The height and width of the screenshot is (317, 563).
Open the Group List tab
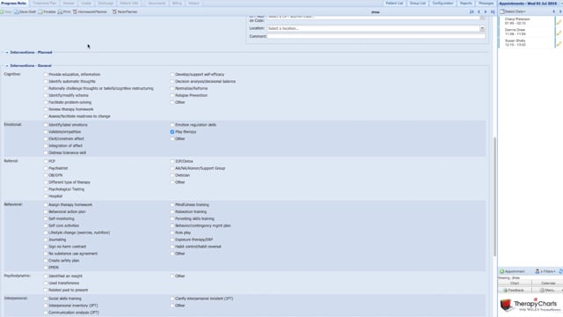pyautogui.click(x=418, y=4)
